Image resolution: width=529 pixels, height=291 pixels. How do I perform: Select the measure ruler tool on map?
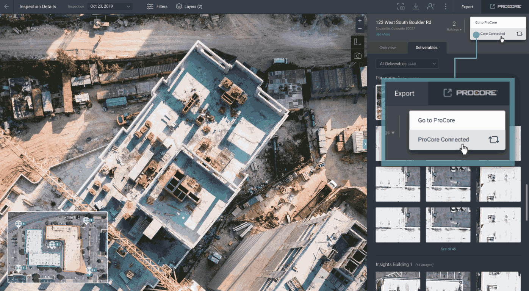tap(358, 42)
